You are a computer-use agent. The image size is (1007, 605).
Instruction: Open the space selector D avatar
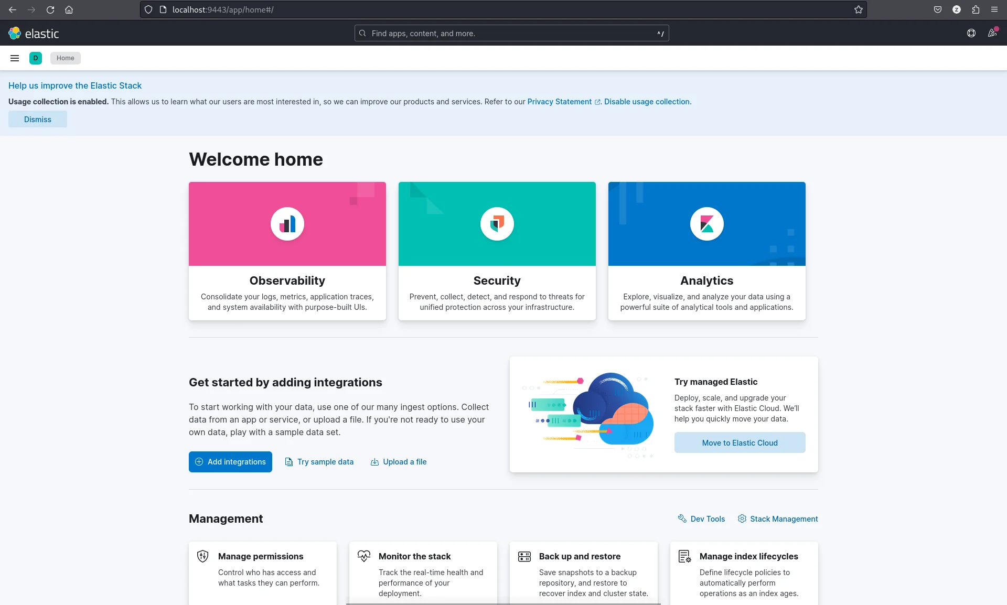coord(36,58)
